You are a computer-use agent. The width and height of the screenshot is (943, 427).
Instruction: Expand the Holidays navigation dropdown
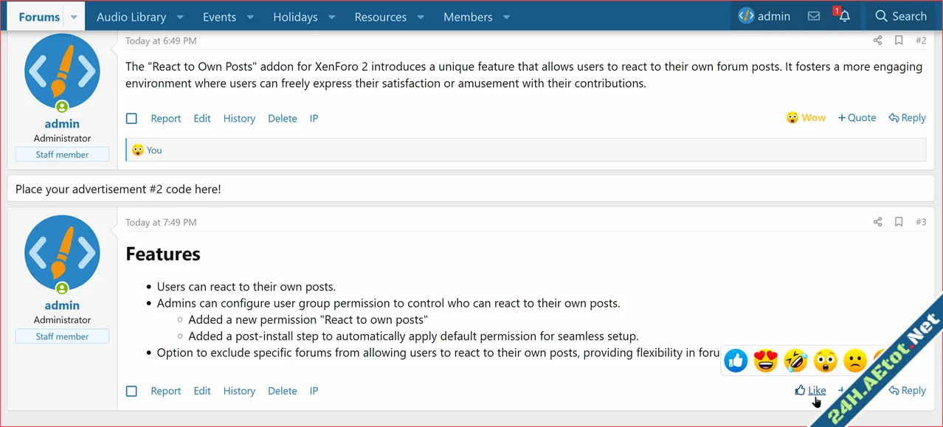coord(331,16)
